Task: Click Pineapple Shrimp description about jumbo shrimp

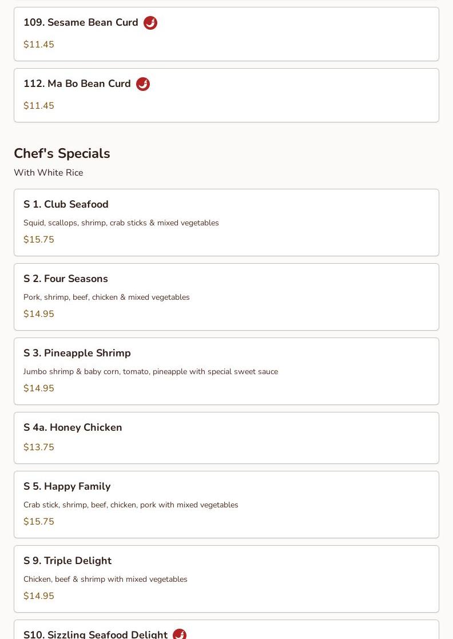Action: (x=151, y=372)
